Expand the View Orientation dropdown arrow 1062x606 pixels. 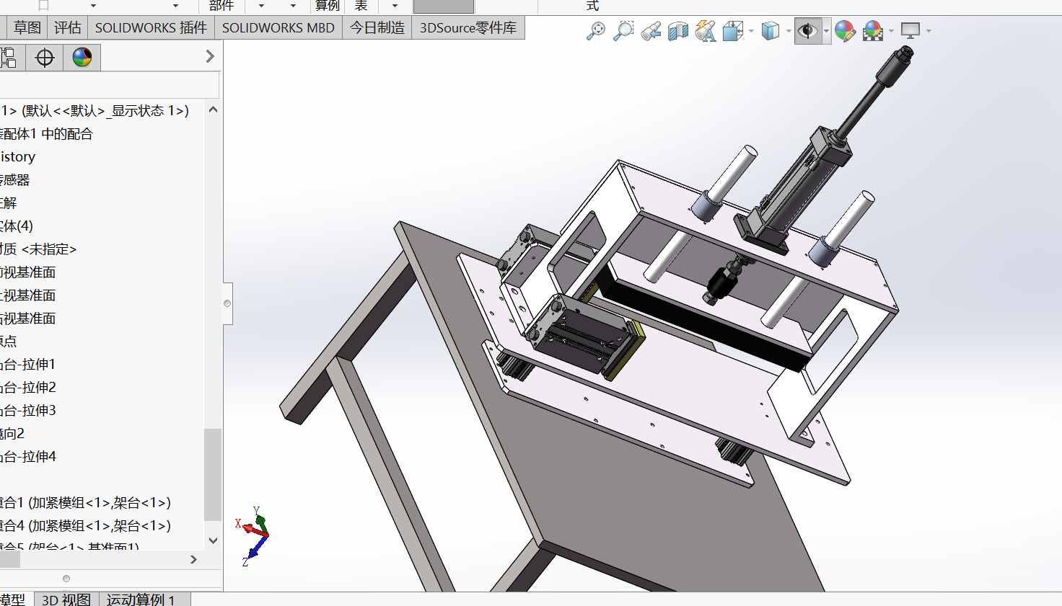click(x=752, y=31)
